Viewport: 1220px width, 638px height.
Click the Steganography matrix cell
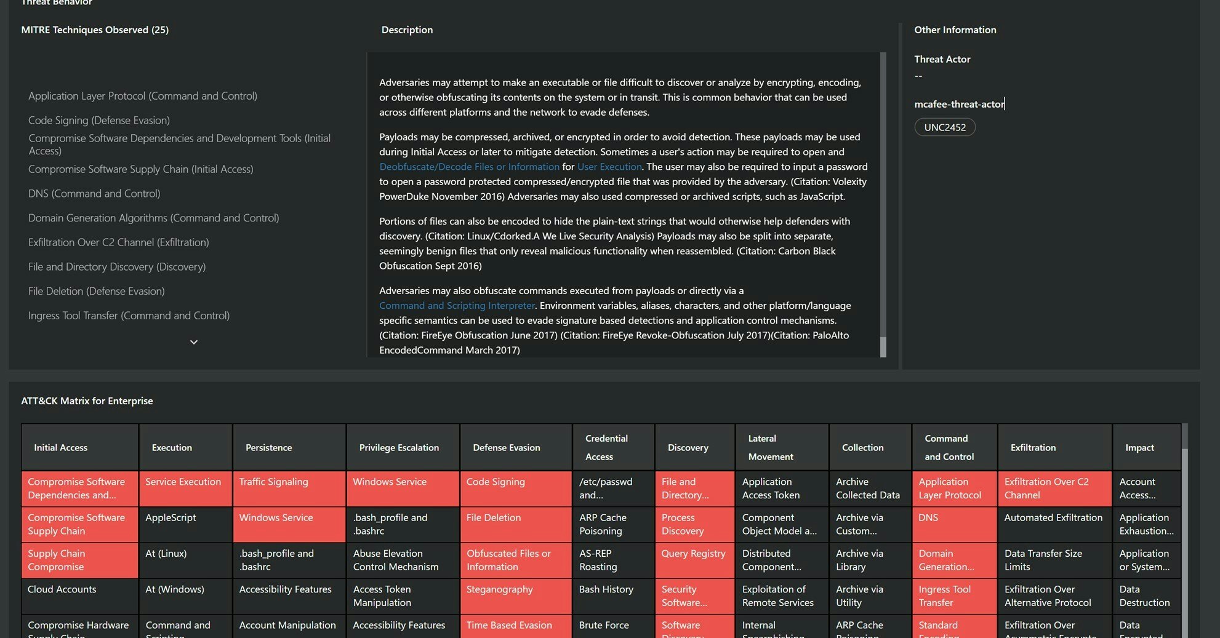pos(516,596)
